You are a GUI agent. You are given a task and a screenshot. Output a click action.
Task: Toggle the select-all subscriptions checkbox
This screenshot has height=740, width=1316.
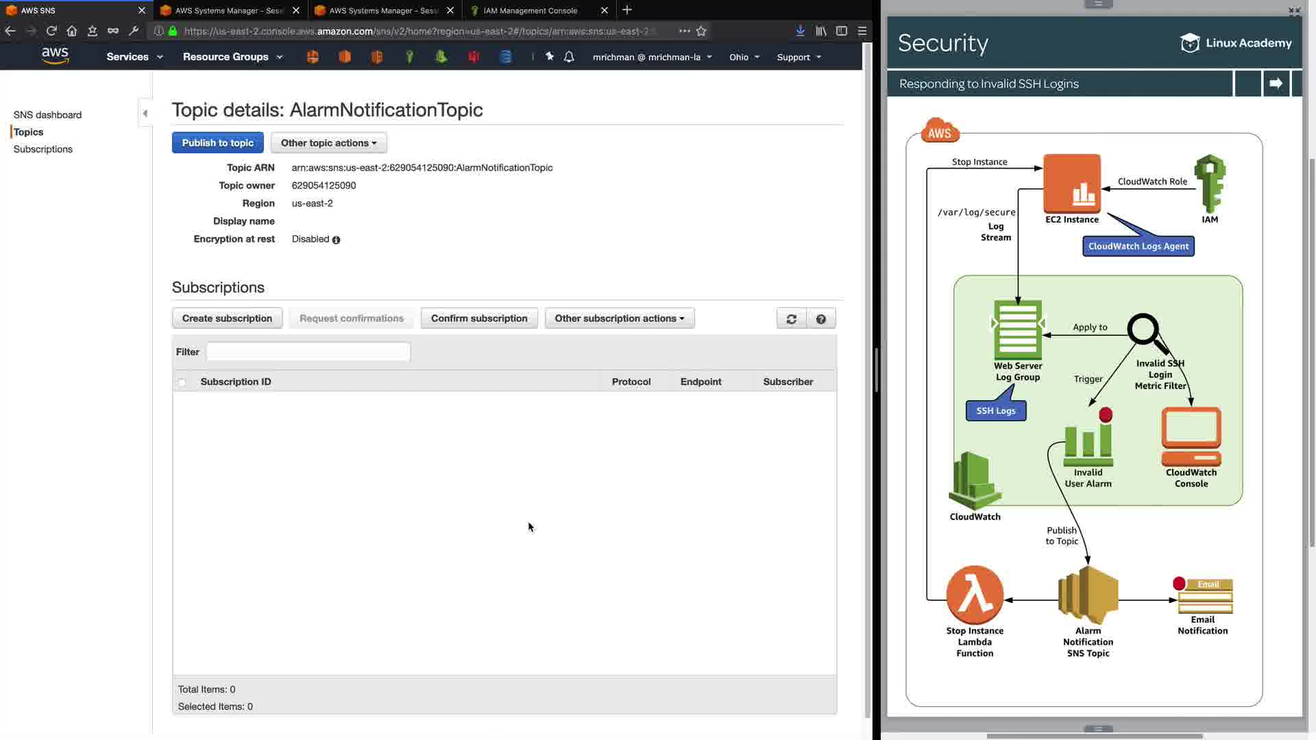pyautogui.click(x=182, y=382)
